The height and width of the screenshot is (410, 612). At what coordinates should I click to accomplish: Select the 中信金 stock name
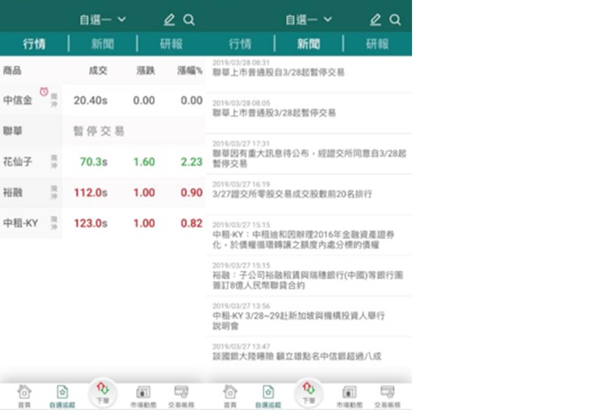(x=18, y=100)
